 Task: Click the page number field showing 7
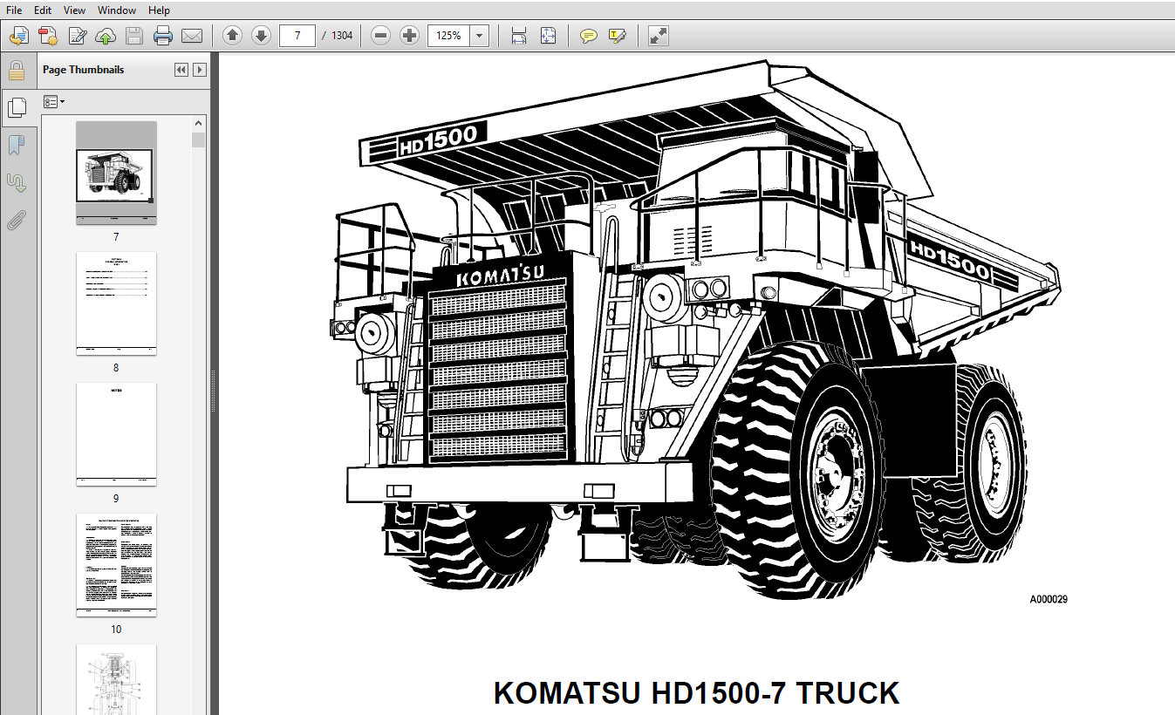[297, 36]
